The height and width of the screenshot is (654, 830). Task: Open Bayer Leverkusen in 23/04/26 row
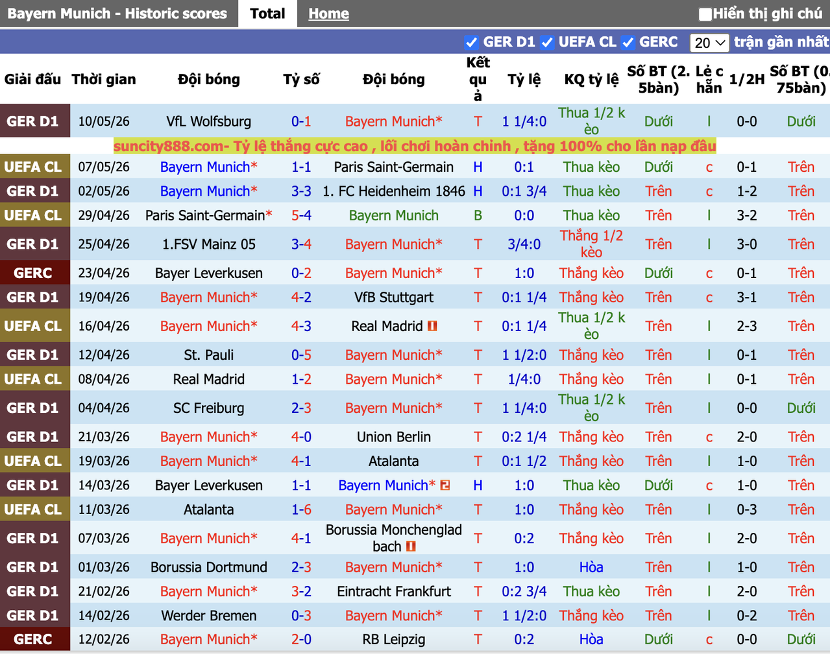(208, 273)
